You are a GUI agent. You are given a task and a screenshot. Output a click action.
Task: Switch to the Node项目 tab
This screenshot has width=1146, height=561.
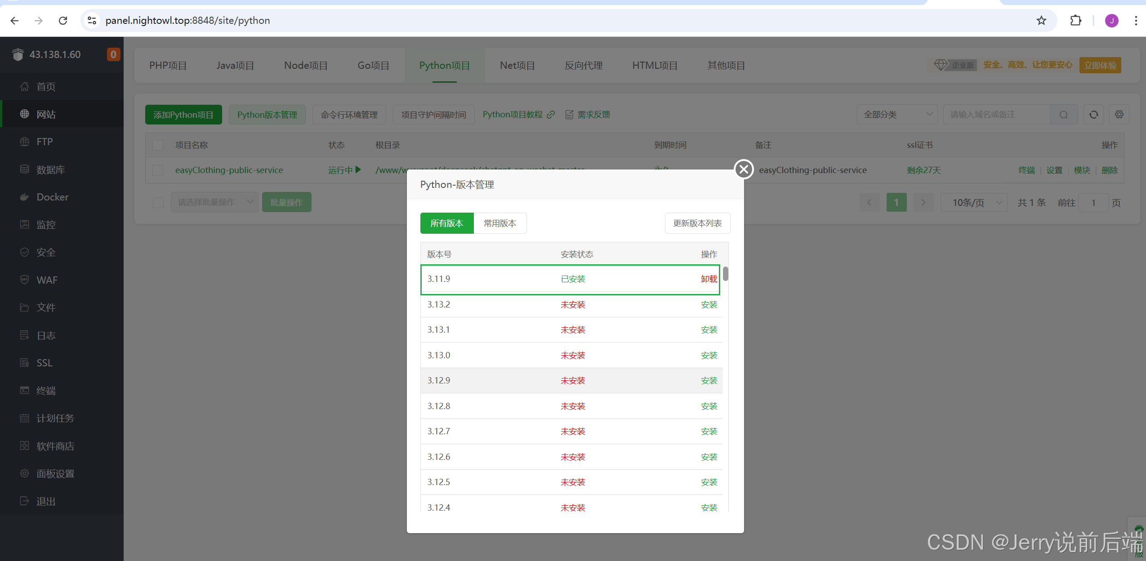[306, 66]
